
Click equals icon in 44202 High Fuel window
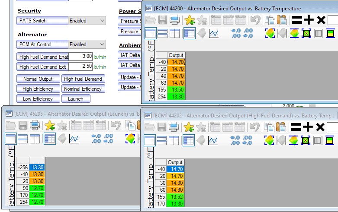296,127
